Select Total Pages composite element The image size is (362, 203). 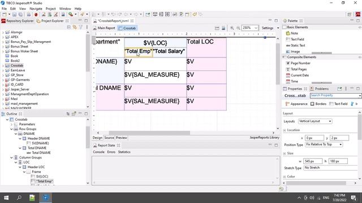(299, 69)
